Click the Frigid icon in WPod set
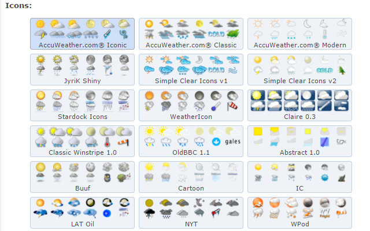Image resolution: width=370 pixels, height=231 pixels. point(325,213)
